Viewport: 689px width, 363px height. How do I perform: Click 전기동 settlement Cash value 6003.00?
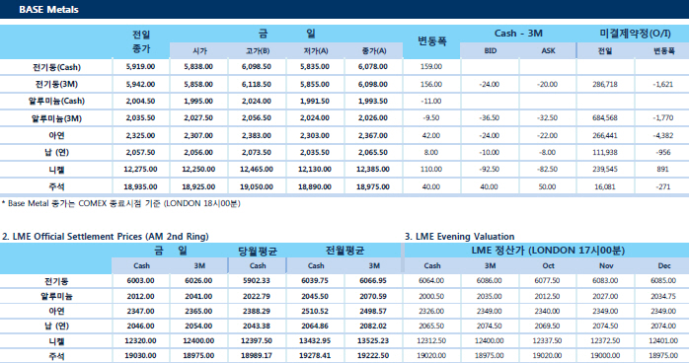[140, 280]
